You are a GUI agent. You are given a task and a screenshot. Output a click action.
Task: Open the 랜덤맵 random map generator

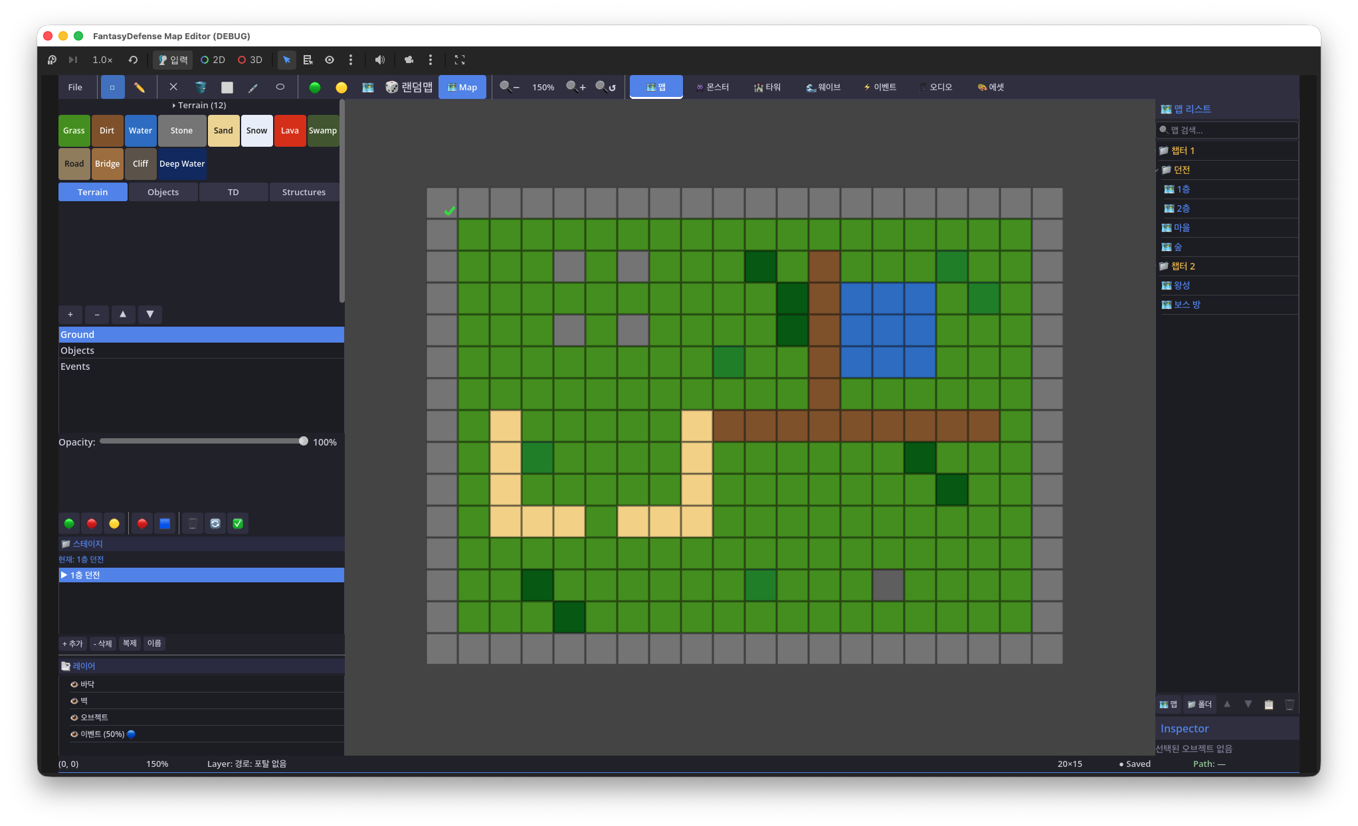coord(409,87)
